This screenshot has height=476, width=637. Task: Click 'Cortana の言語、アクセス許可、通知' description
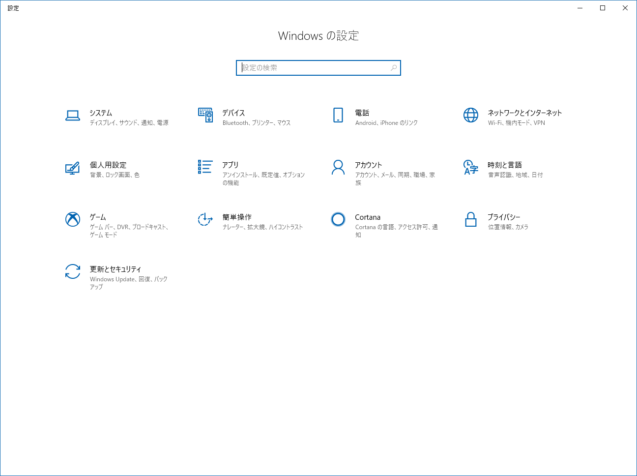397,231
